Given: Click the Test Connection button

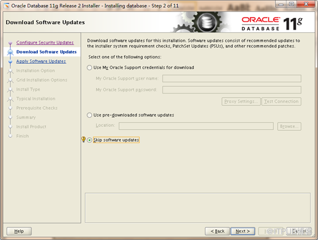Looking at the screenshot, I should point(281,102).
